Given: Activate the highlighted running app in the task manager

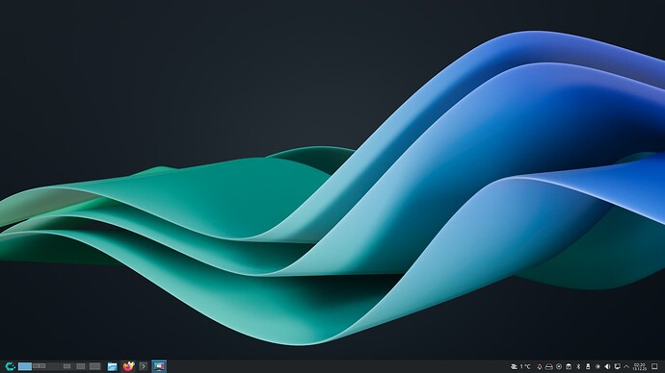Looking at the screenshot, I should point(159,366).
